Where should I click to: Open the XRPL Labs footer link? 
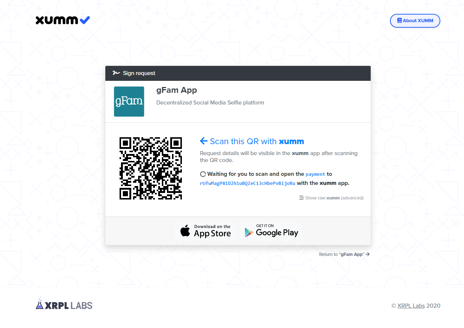coord(411,306)
